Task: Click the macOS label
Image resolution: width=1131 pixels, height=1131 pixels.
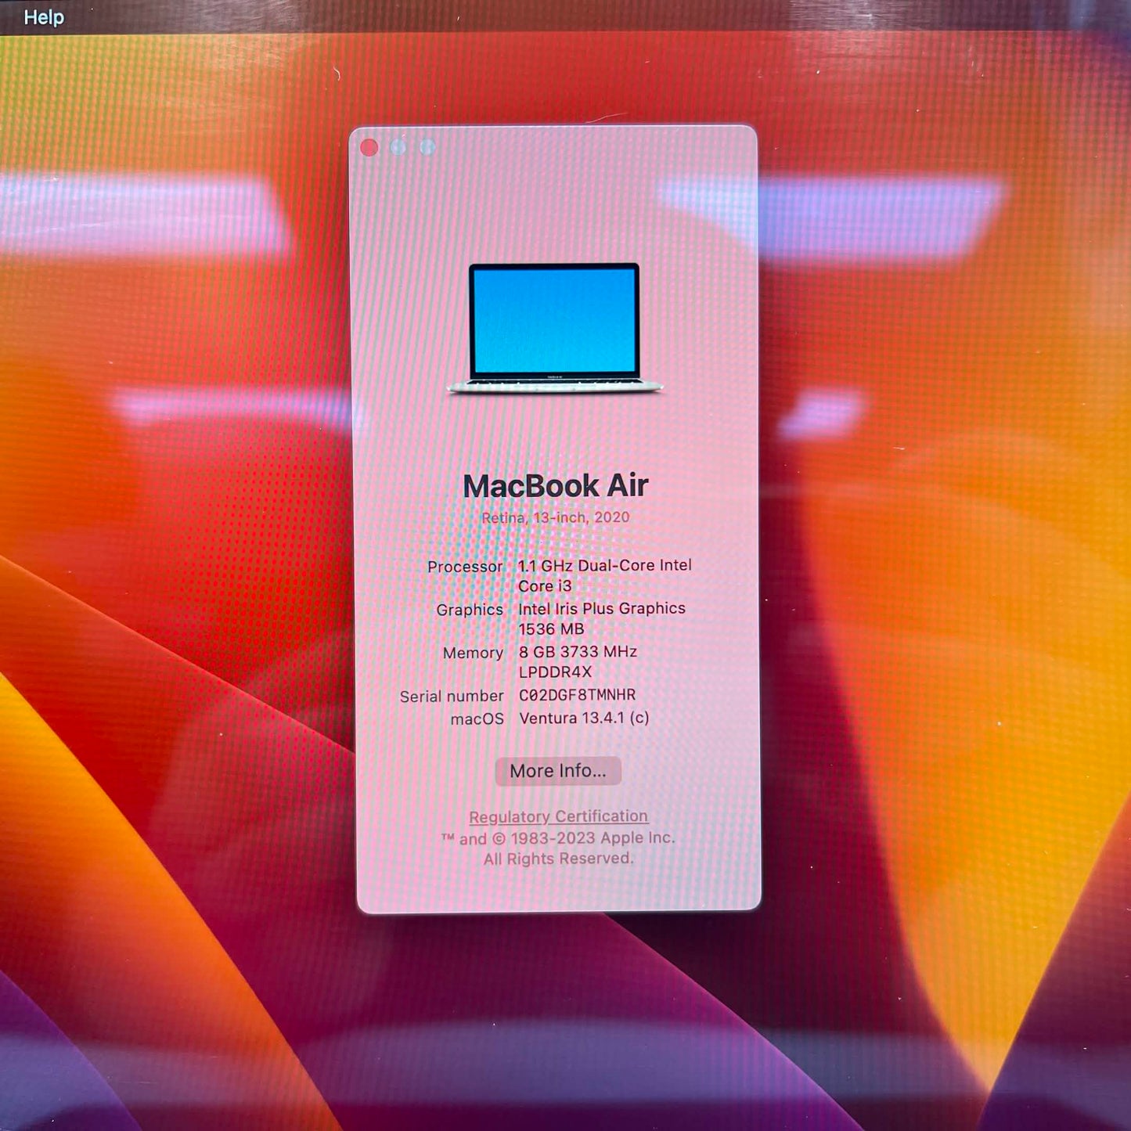Action: (477, 719)
